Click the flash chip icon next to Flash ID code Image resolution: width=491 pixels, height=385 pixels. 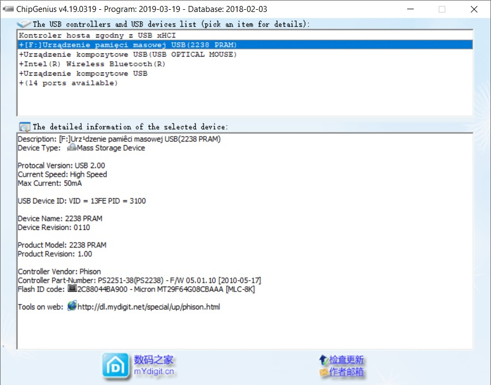(x=72, y=288)
